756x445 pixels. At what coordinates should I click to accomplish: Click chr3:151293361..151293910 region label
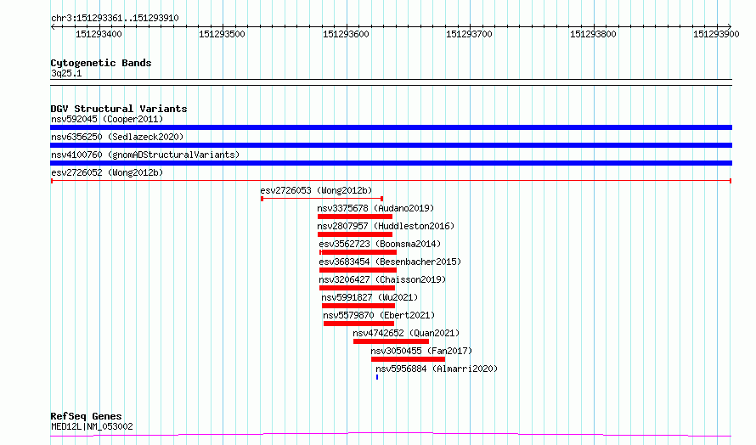115,18
